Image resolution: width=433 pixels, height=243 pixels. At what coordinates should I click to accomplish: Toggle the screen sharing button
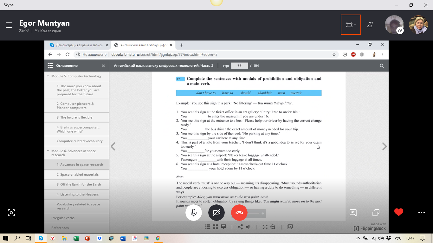(x=376, y=213)
